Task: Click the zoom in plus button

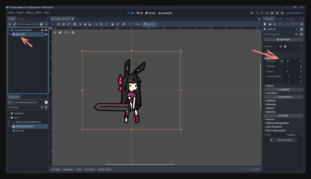Action: [x=73, y=32]
